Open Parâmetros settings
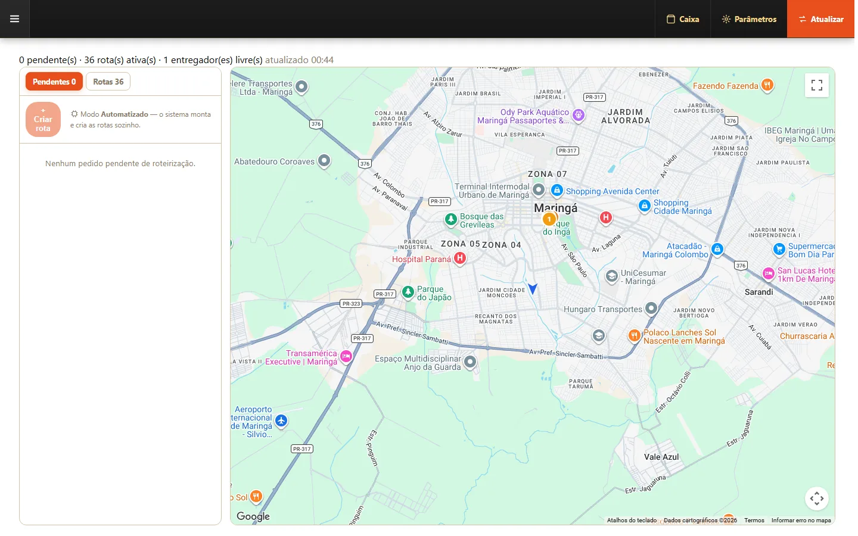 pyautogui.click(x=749, y=19)
